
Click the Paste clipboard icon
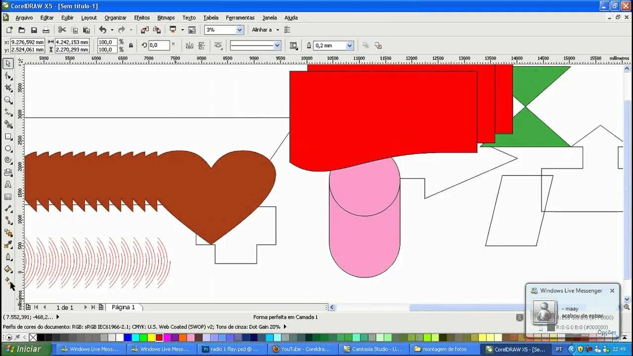(x=87, y=30)
